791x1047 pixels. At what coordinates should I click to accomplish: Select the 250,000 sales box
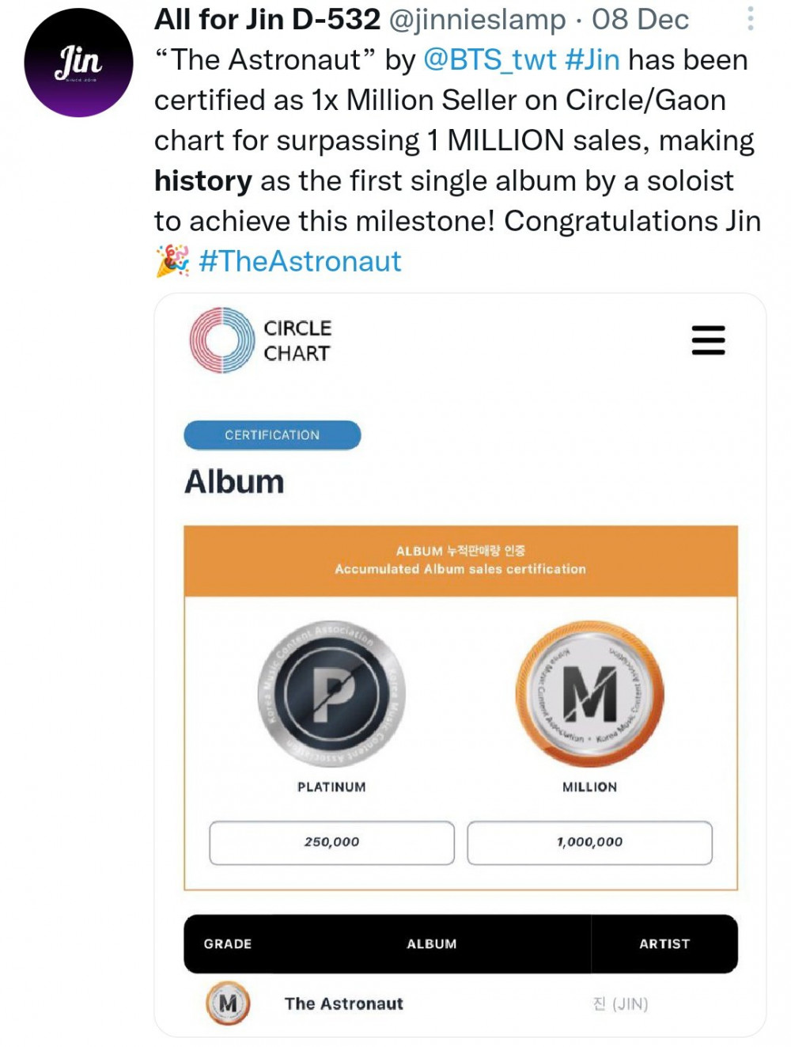[332, 842]
